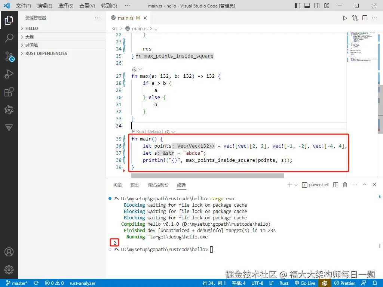Toggle secondary side bar layout icon
Image resolution: width=383 pixels, height=287 pixels.
pyautogui.click(x=317, y=6)
